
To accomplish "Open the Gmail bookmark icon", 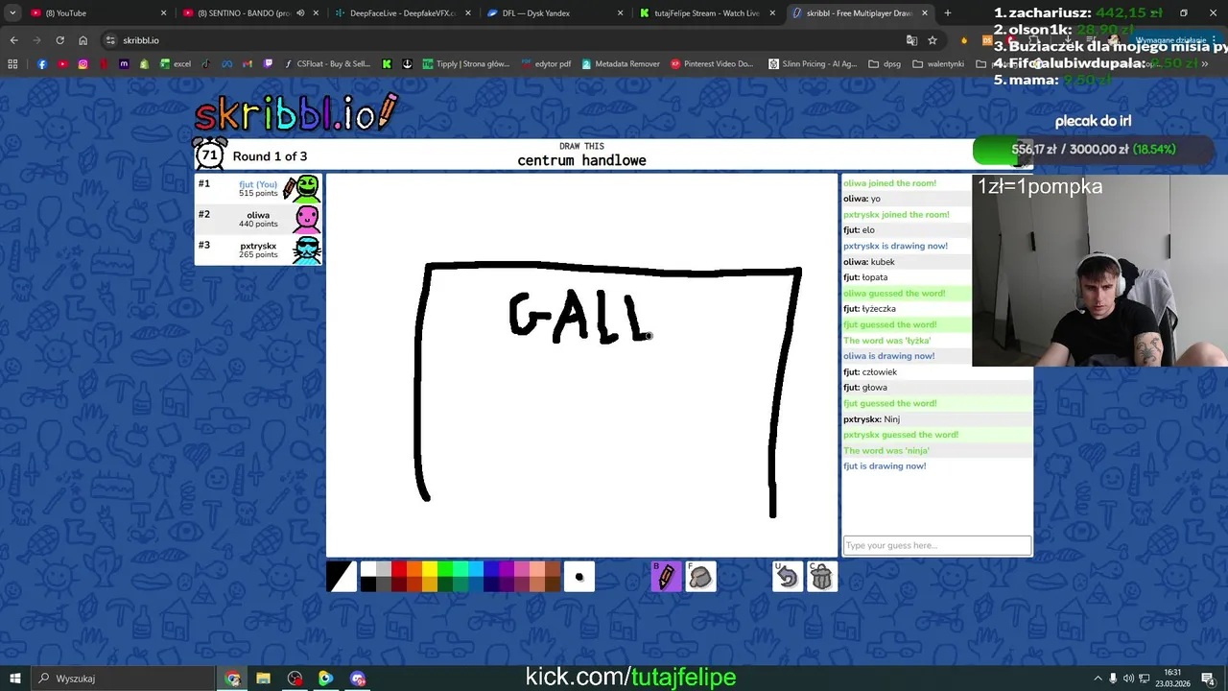I will click(248, 64).
